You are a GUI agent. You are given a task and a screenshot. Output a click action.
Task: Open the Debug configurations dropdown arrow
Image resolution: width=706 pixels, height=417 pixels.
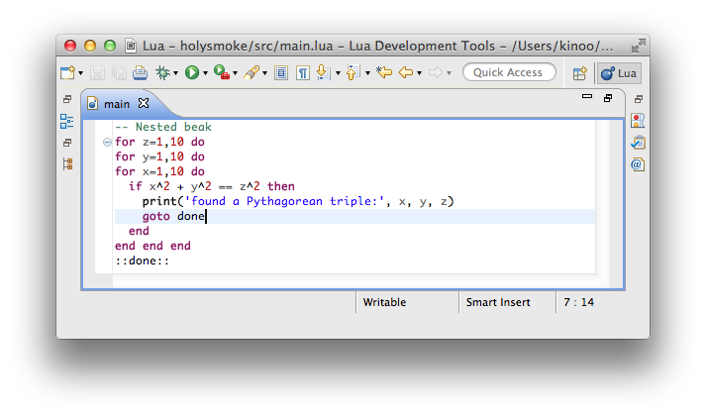point(175,73)
